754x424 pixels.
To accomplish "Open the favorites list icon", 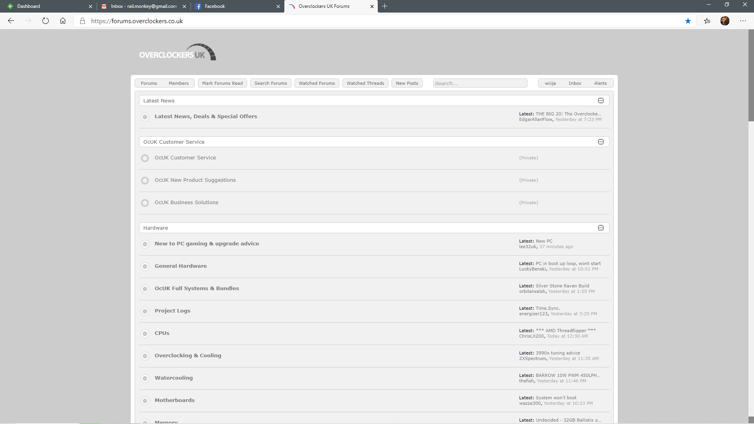I will [x=707, y=21].
